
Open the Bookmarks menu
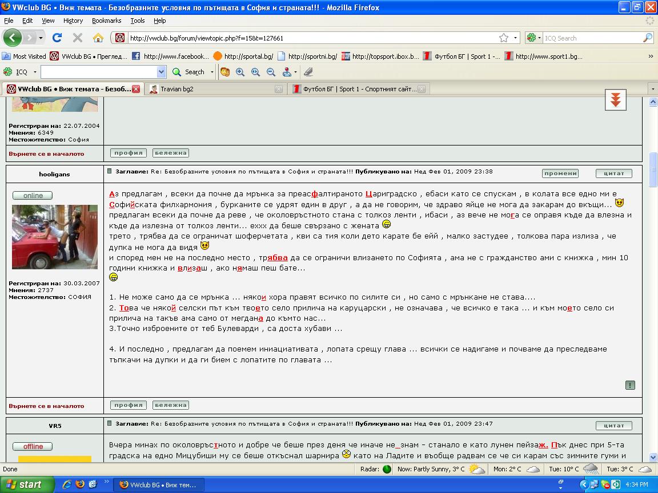coord(106,21)
